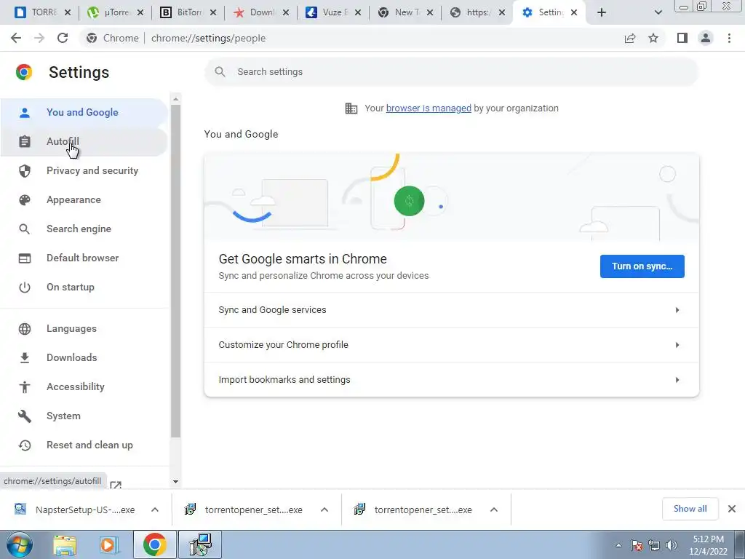Show hidden system tray icons
Screen dimensions: 745x559
618,545
